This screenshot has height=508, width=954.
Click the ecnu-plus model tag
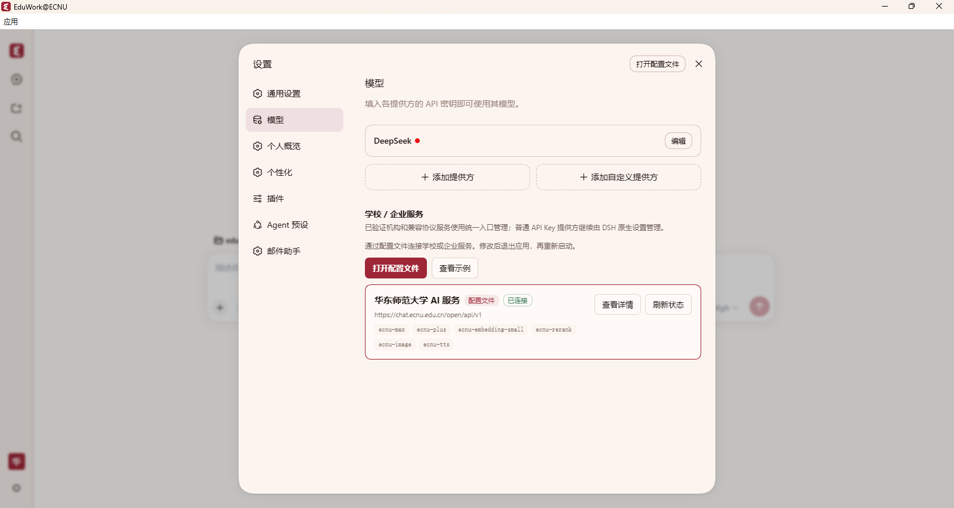tap(432, 330)
